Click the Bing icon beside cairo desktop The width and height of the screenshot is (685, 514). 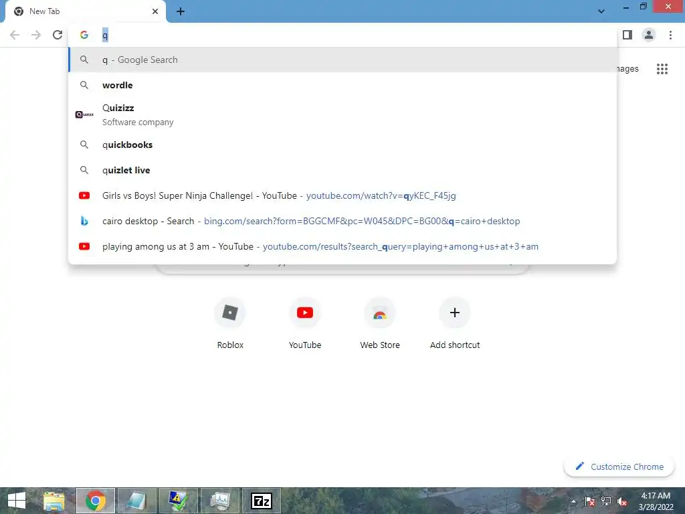84,221
